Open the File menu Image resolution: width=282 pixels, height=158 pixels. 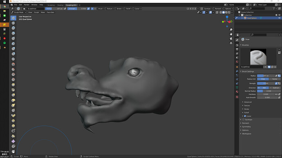[x=16, y=5]
